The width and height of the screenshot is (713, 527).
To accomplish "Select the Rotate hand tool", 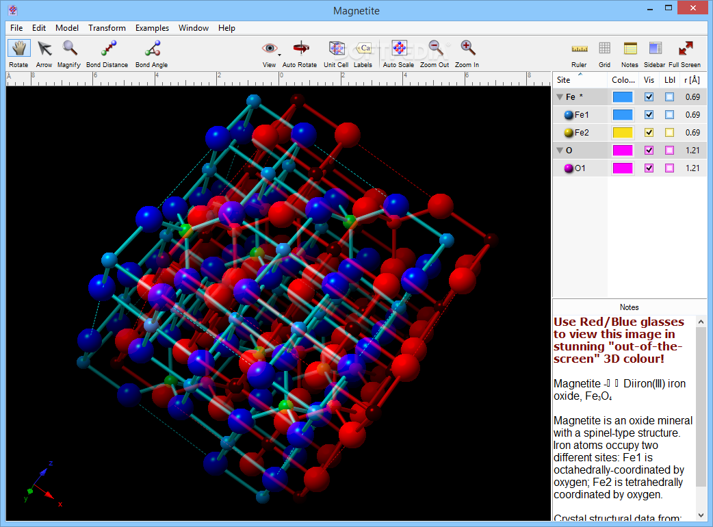I will coord(18,53).
